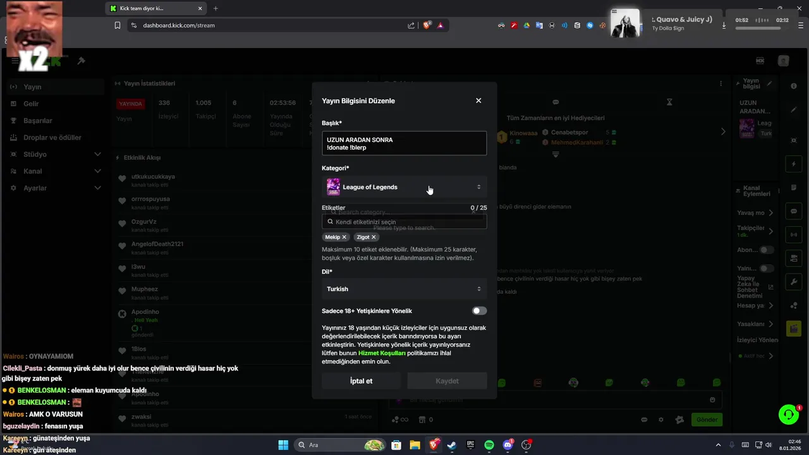
Task: Expand the Yasaklanı... row
Action: [755, 324]
